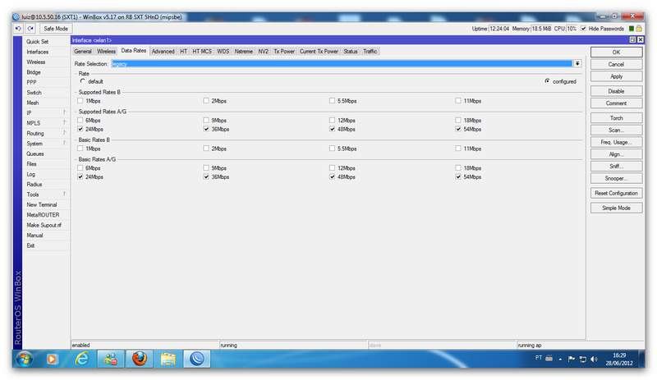Expand the System submenu
Viewport: 657px width, 380px height.
click(46, 144)
